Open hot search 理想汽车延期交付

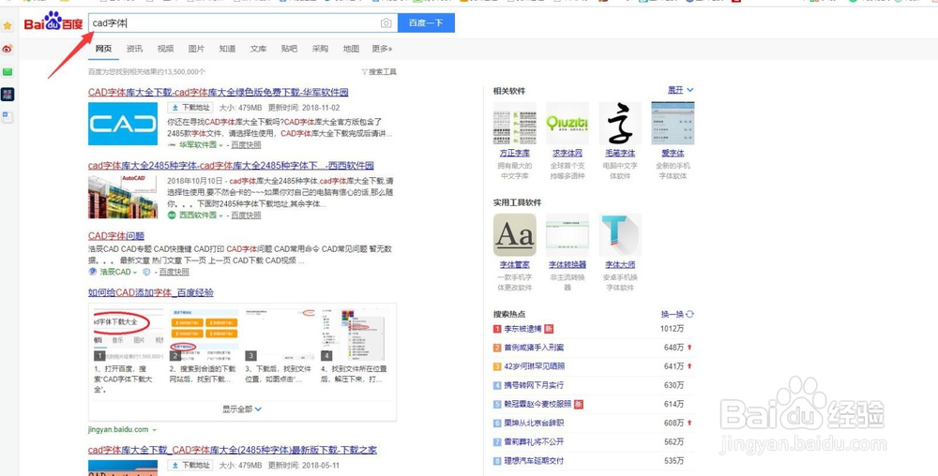click(x=535, y=461)
